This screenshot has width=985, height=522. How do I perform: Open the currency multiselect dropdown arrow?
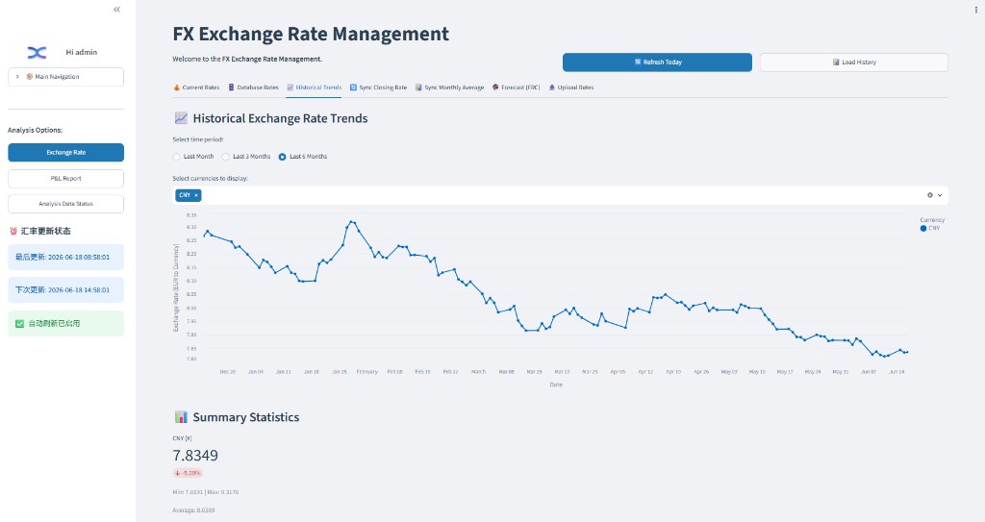pos(940,195)
